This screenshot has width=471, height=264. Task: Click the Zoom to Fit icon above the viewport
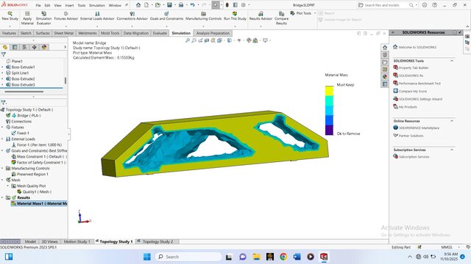coord(188,40)
